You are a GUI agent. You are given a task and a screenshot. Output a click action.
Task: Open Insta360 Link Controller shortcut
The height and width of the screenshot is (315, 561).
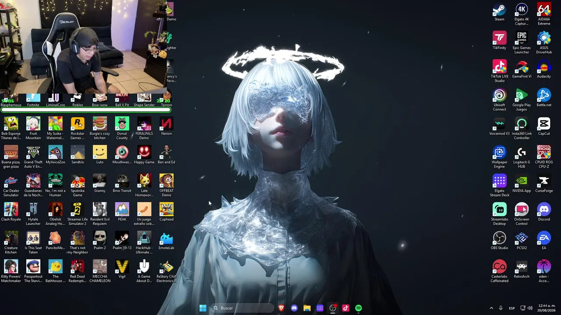[x=522, y=129]
